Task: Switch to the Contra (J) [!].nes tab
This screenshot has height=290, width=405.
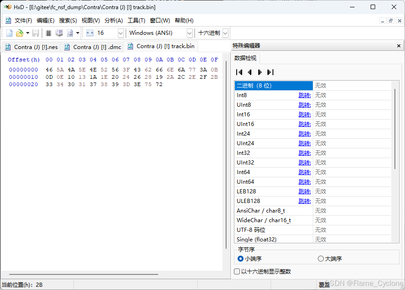Action: tap(31, 47)
